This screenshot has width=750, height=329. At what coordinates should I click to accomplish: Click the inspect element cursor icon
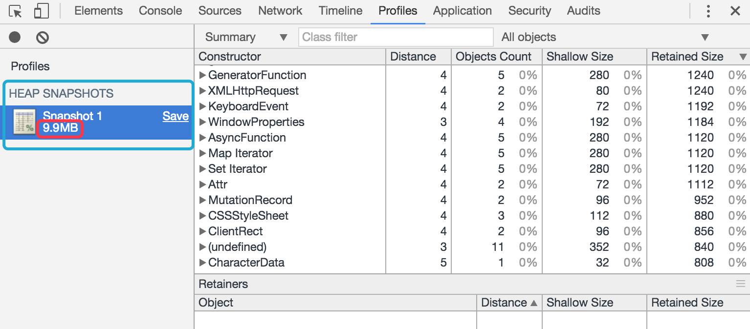pyautogui.click(x=16, y=11)
